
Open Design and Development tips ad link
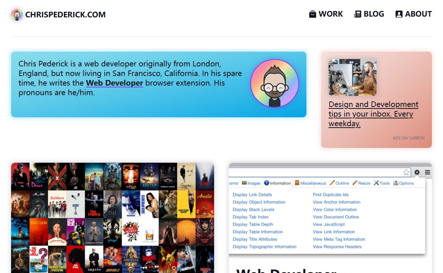[x=373, y=114]
